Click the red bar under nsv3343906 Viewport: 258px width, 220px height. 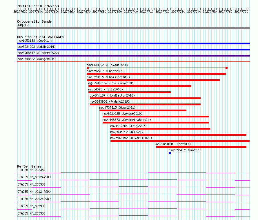(x=145, y=104)
